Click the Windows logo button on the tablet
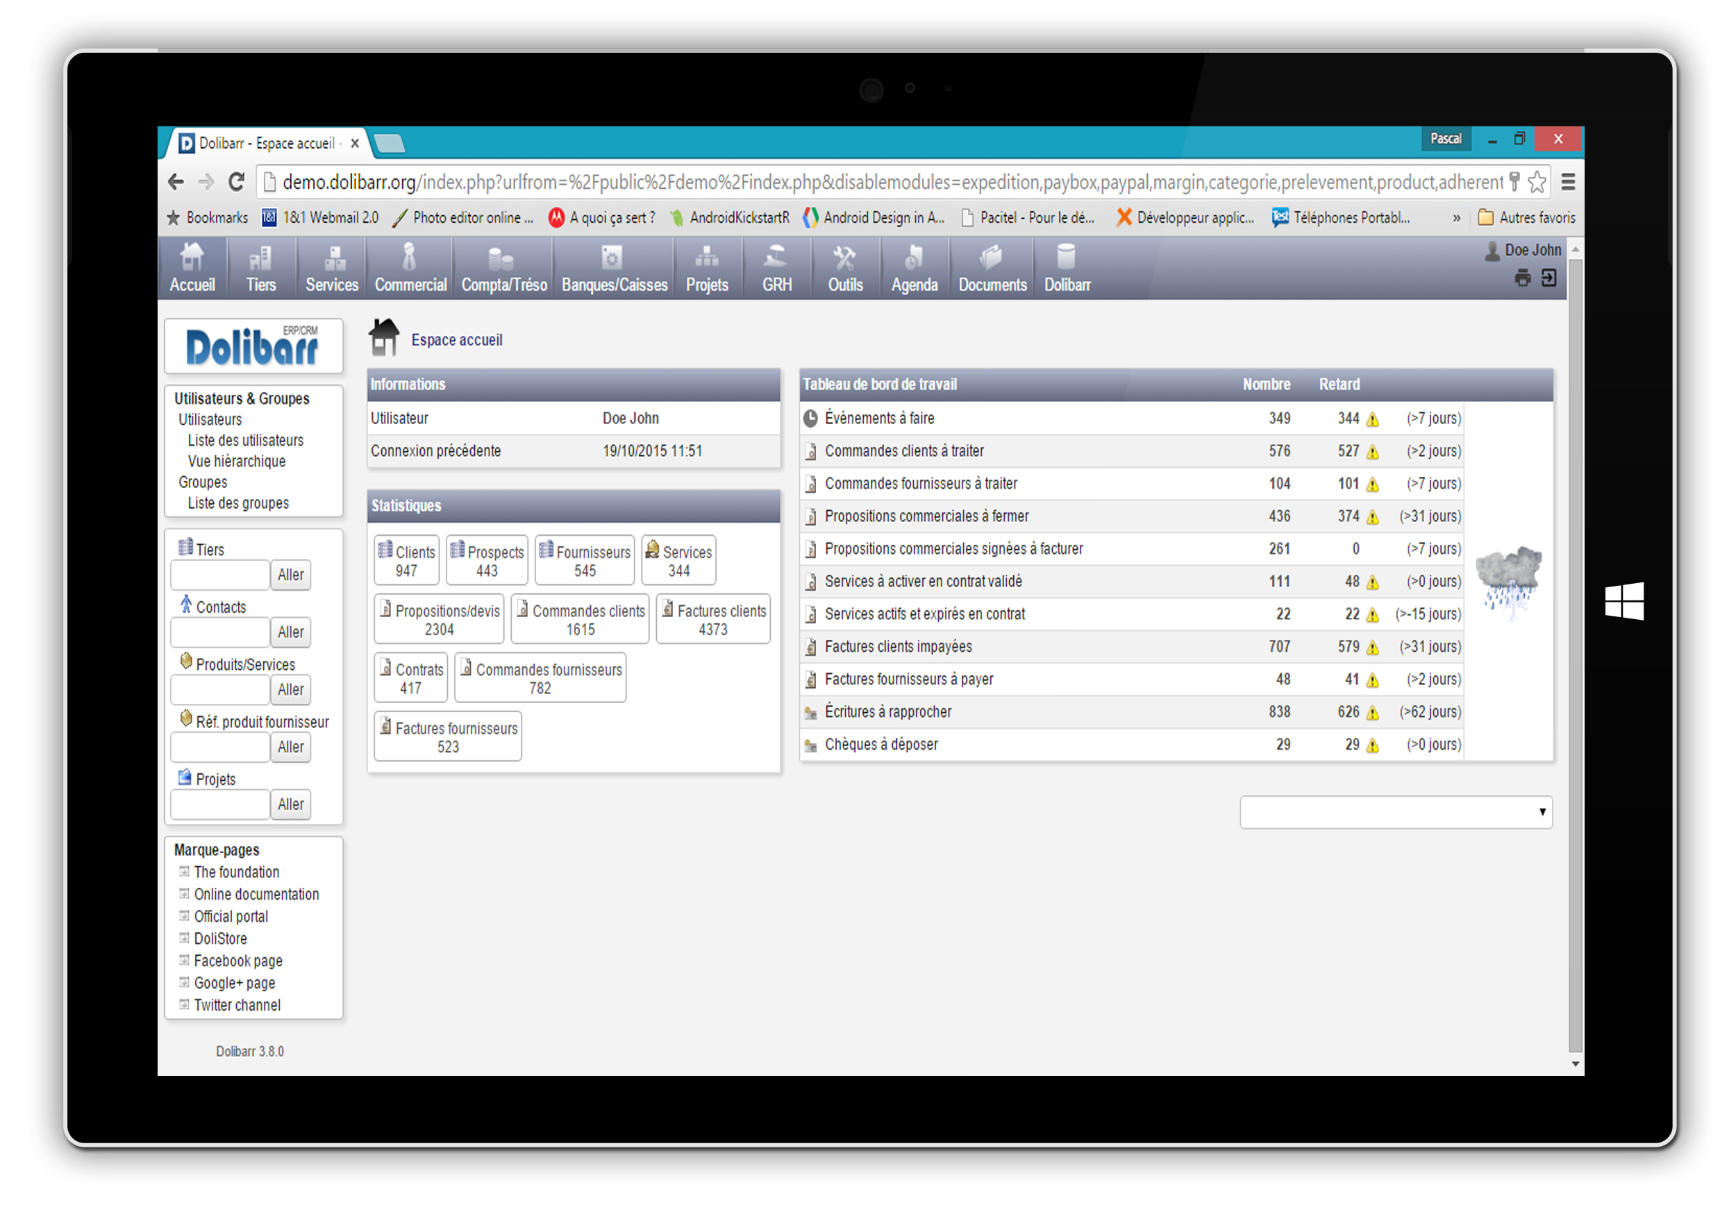This screenshot has height=1214, width=1736. [1624, 601]
